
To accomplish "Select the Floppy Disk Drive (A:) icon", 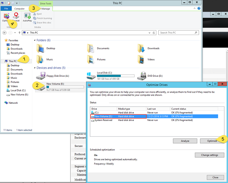I will pyautogui.click(x=41, y=76).
